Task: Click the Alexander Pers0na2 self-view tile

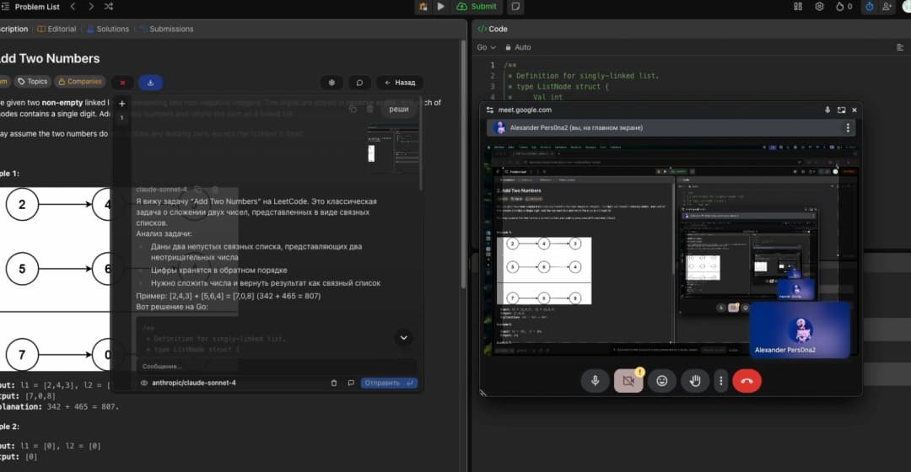Action: tap(800, 330)
